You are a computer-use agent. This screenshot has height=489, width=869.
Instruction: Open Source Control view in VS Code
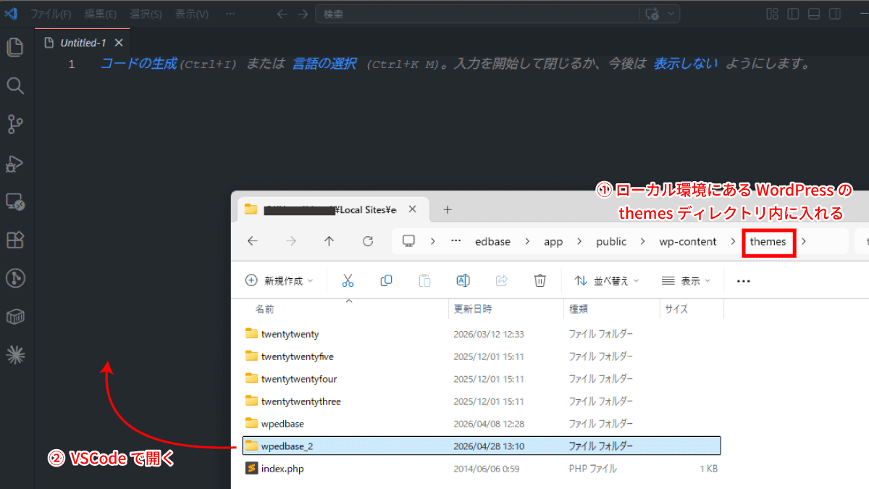click(15, 125)
